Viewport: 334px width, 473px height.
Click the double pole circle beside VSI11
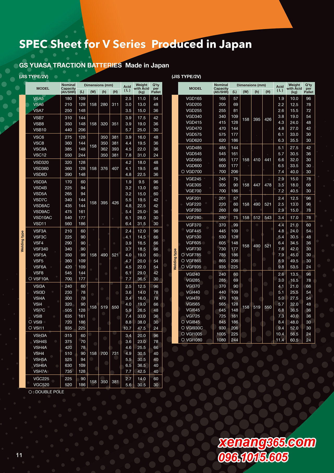[30, 328]
